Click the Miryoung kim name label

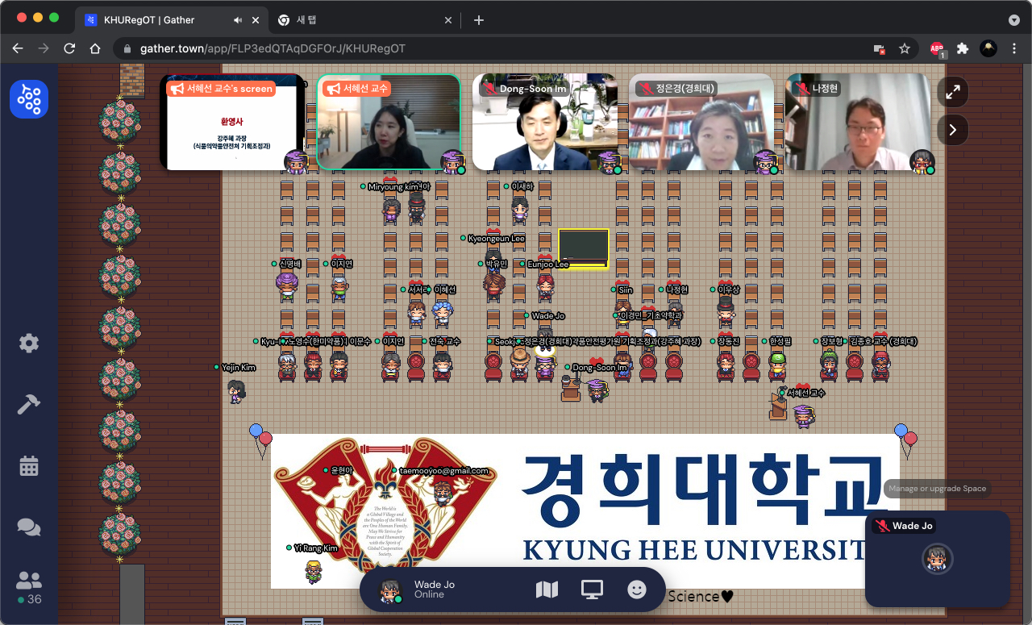click(x=392, y=187)
